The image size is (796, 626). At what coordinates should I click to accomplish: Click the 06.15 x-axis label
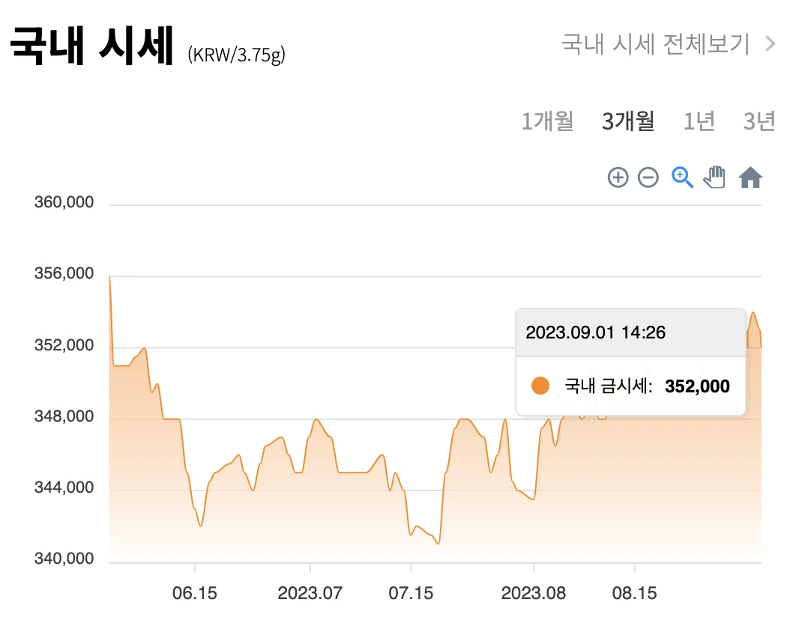195,592
